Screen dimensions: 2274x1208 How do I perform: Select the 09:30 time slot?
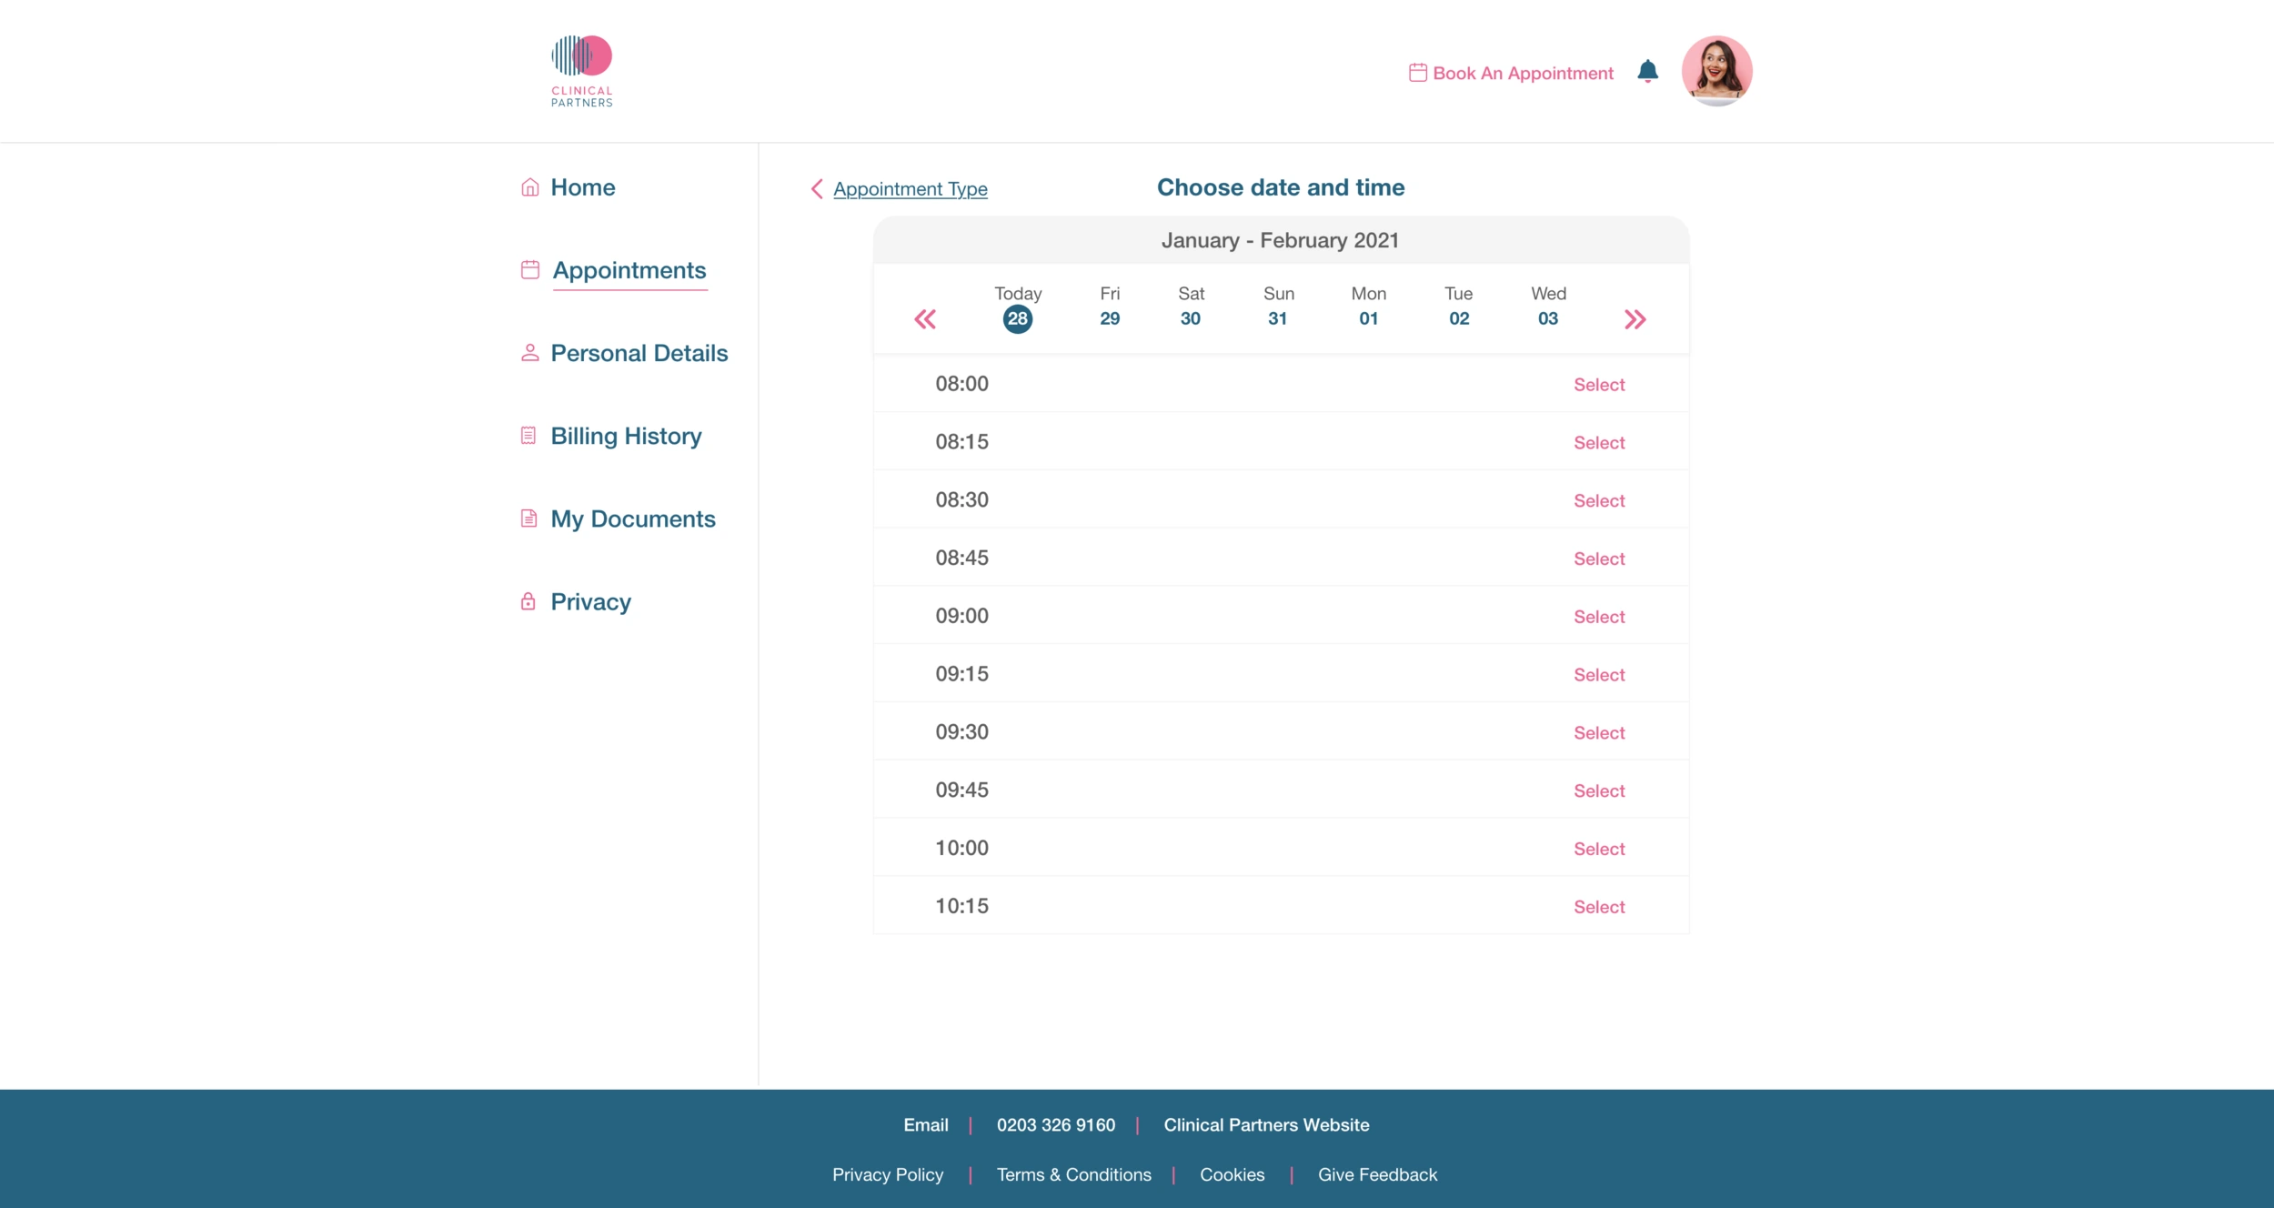(1599, 733)
